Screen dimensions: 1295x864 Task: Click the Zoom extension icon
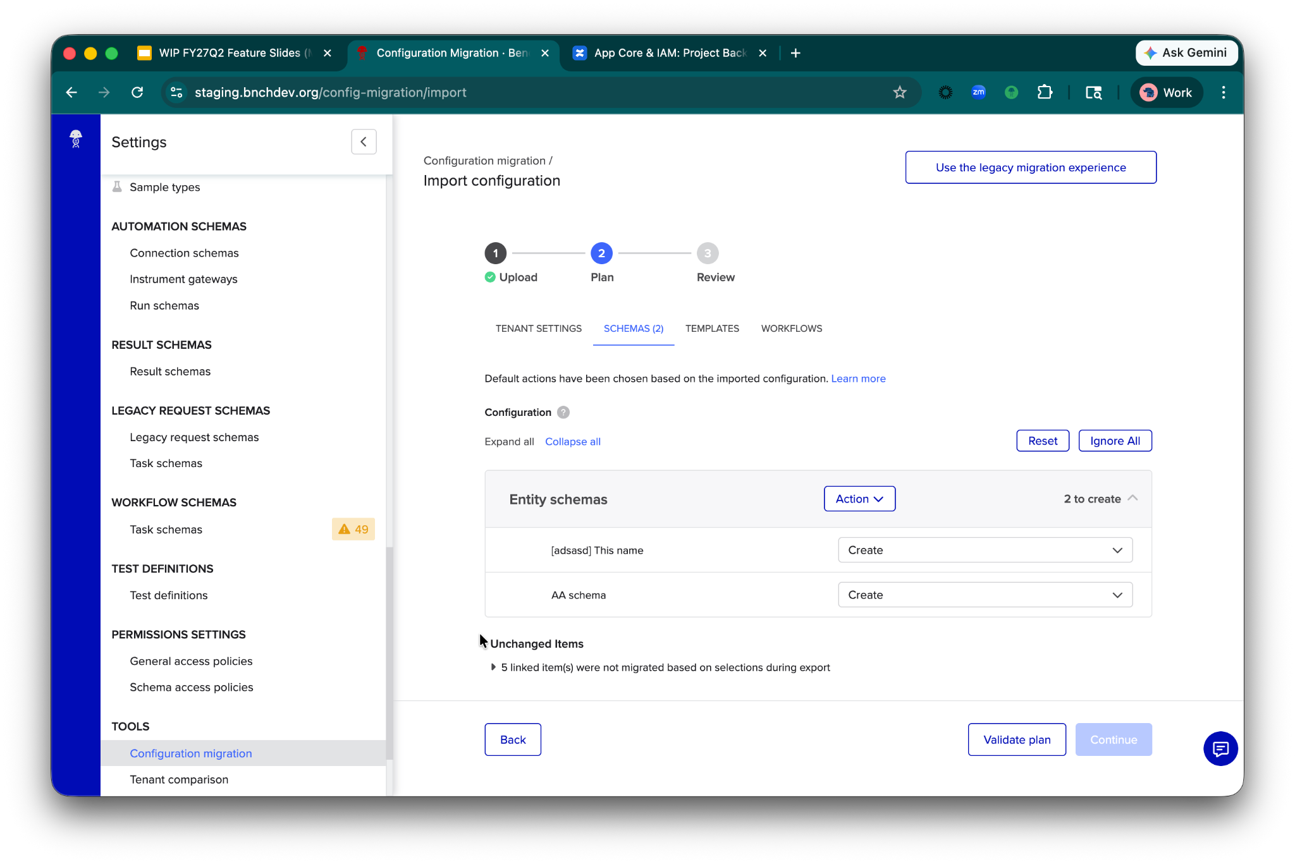tap(978, 92)
